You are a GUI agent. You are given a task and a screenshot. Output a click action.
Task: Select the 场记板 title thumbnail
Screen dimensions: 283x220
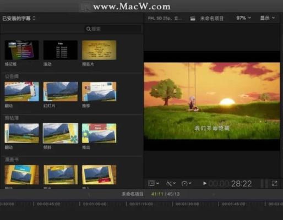21,50
